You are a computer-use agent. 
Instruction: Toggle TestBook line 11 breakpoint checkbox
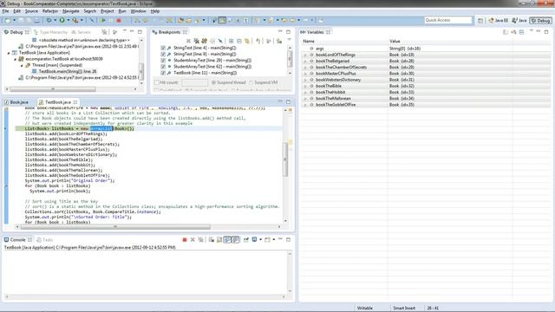[x=163, y=73]
